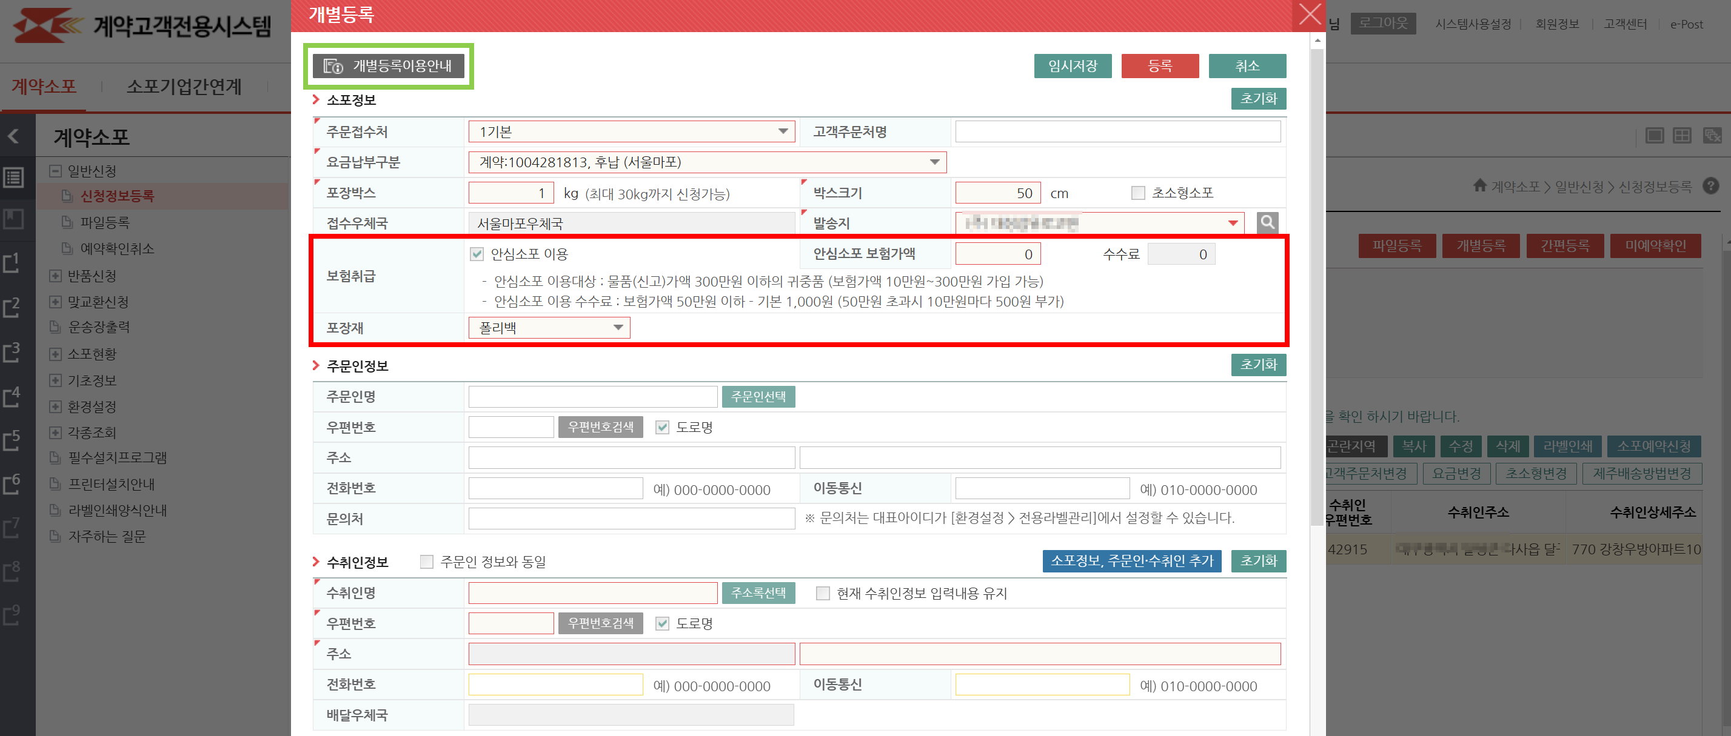Expand the 반품신청 tree node
This screenshot has width=1731, height=736.
(55, 276)
